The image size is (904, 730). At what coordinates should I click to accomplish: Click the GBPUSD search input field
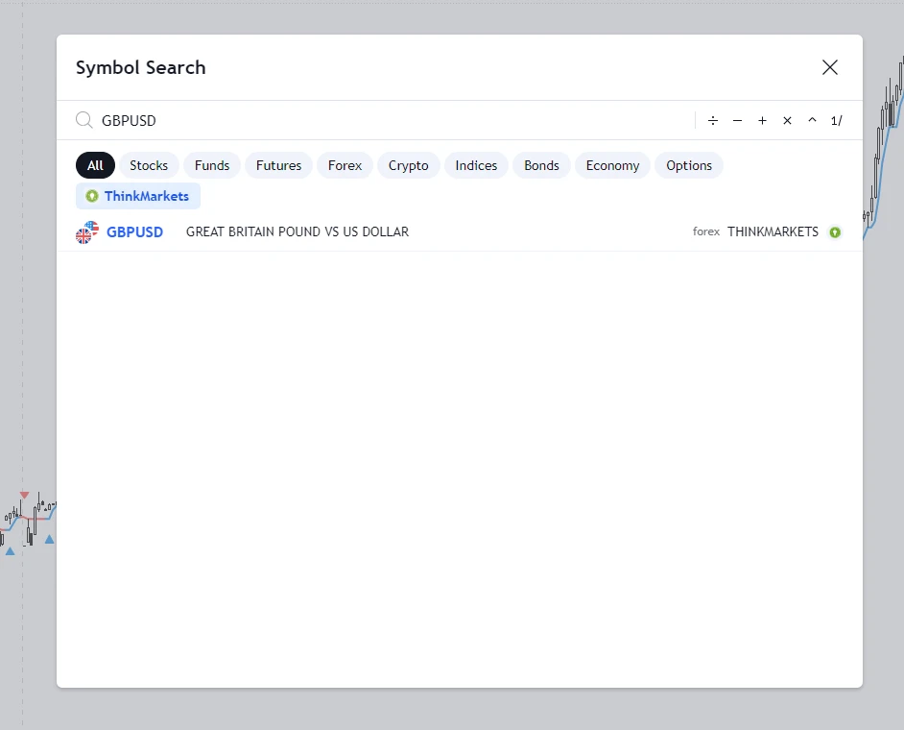[x=384, y=120]
